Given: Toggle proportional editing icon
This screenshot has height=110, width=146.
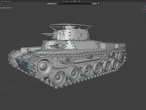Looking at the screenshot, I should pyautogui.click(x=79, y=1).
